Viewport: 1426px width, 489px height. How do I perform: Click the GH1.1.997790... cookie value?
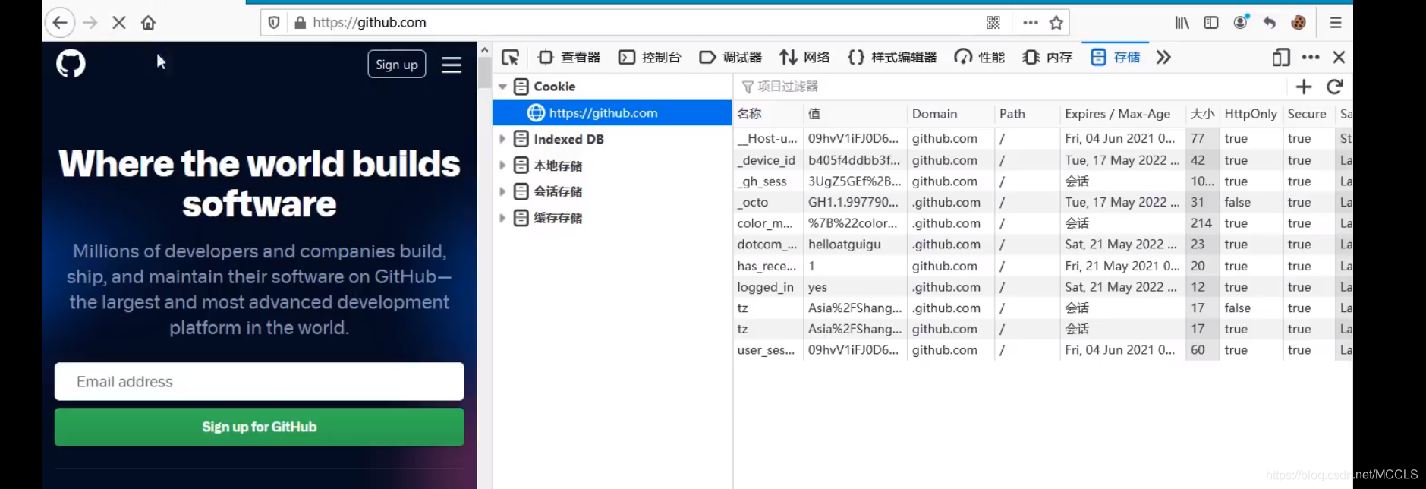click(853, 203)
